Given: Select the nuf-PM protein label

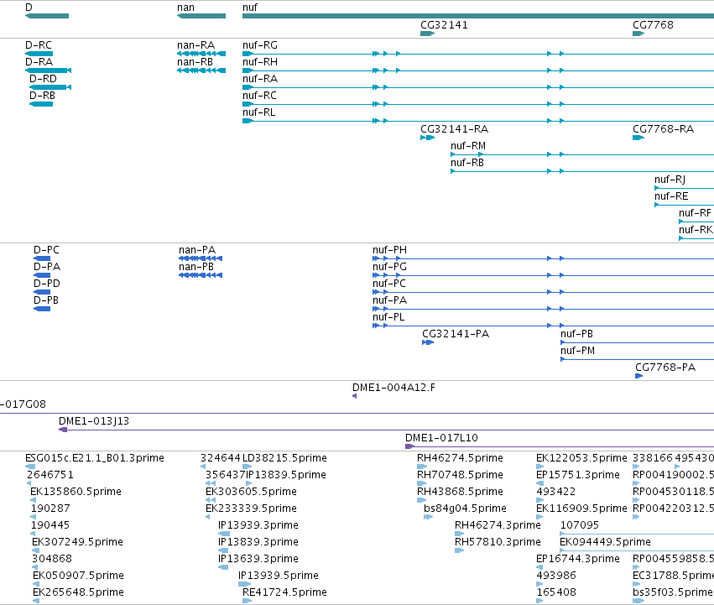Looking at the screenshot, I should 578,351.
